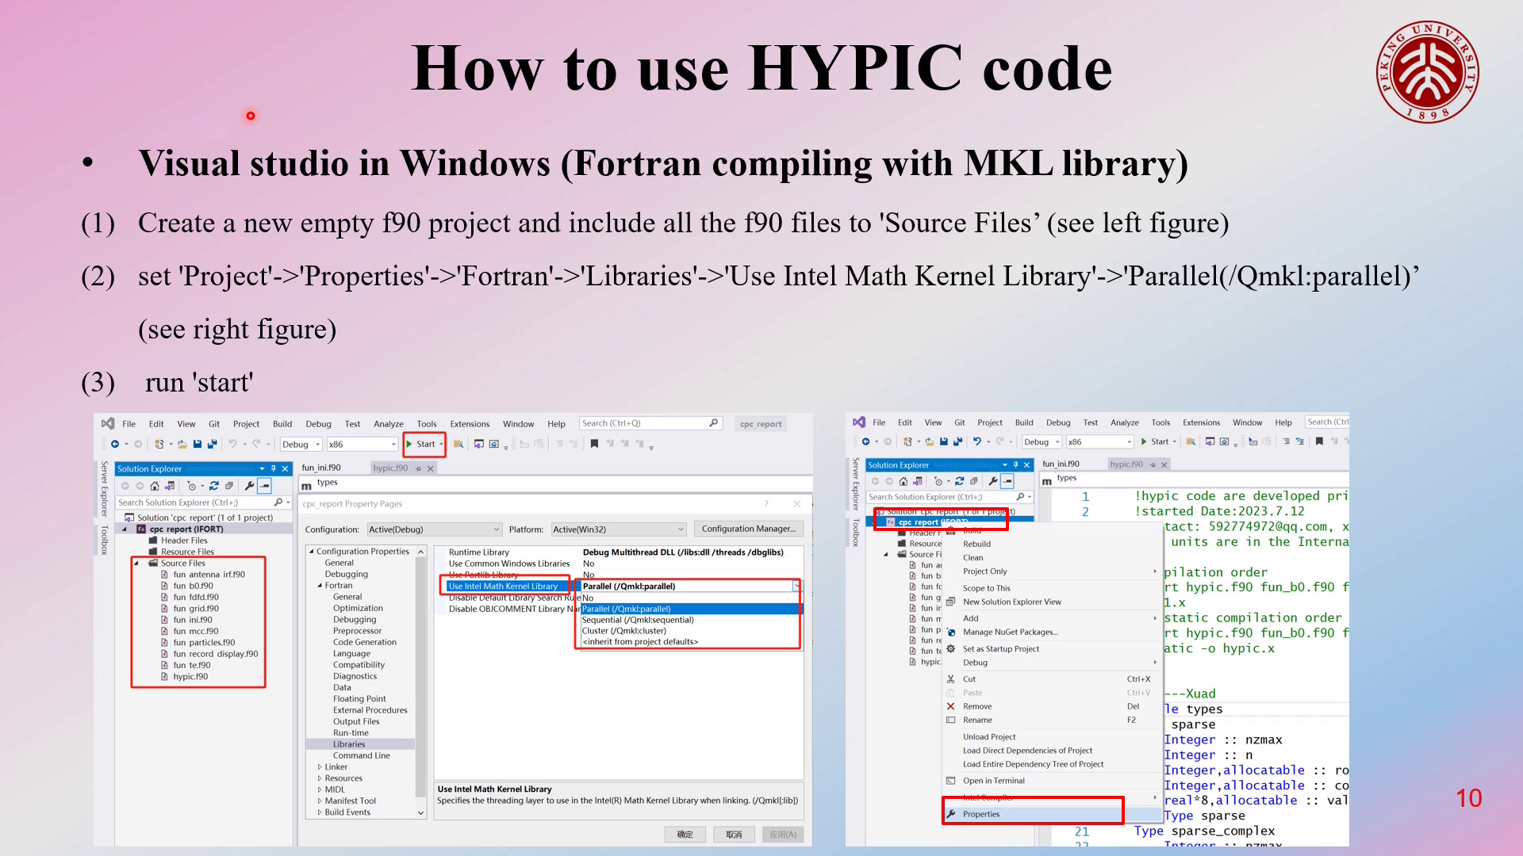Click Find in Files icon beside left Start button
The height and width of the screenshot is (856, 1523).
click(x=458, y=445)
